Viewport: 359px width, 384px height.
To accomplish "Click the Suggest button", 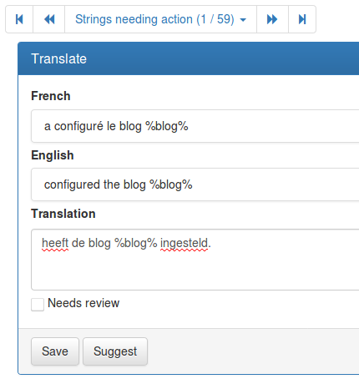I will [x=115, y=351].
